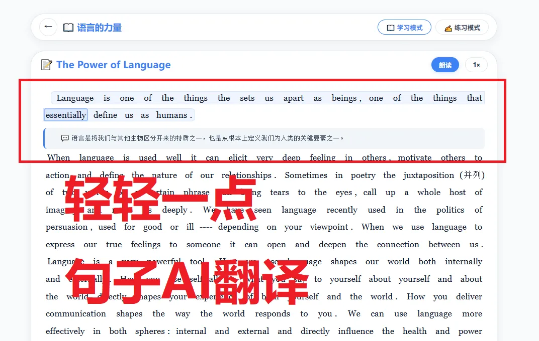The width and height of the screenshot is (539, 341).
Task: Click the word 'deepen'
Action: point(332,245)
